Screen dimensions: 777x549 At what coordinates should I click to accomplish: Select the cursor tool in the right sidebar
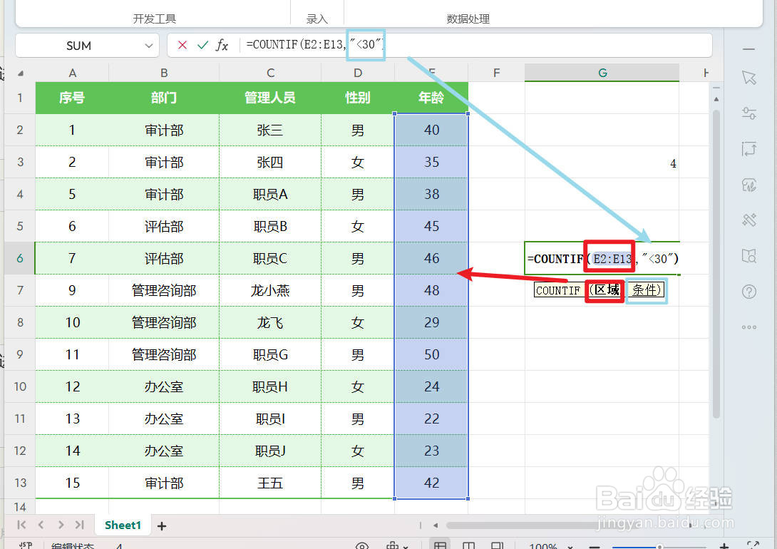point(749,78)
